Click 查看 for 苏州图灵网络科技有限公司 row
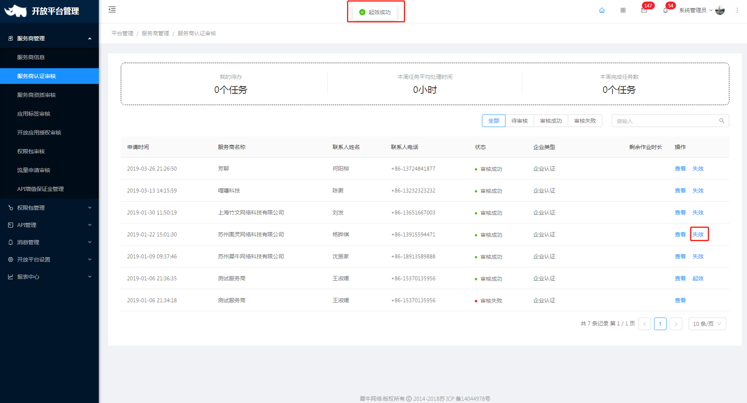 click(x=680, y=234)
